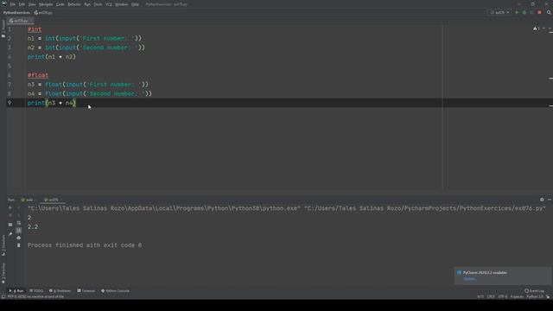
Task: Open the Terminal tool window
Action: [x=86, y=291]
